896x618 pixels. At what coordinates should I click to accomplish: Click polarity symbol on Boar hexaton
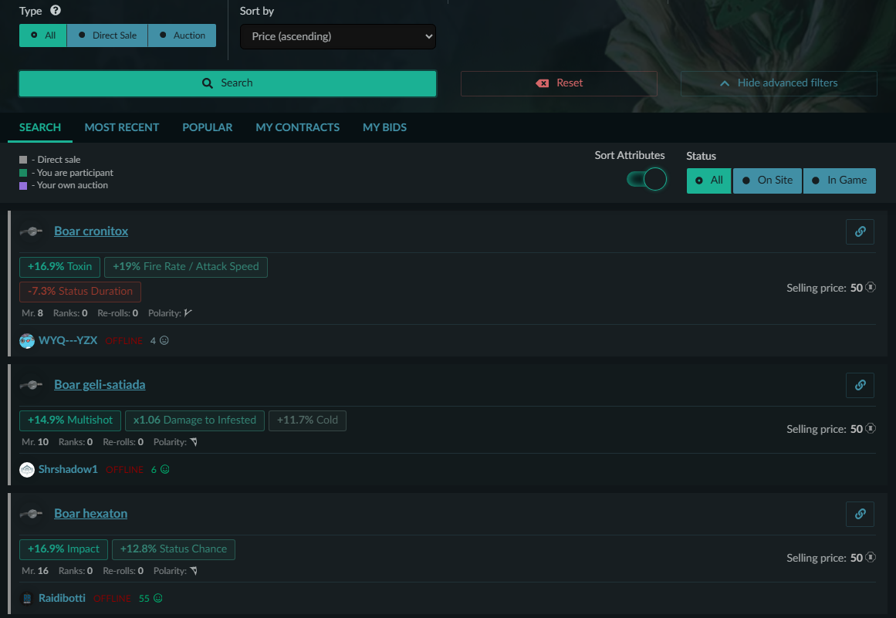click(x=194, y=571)
